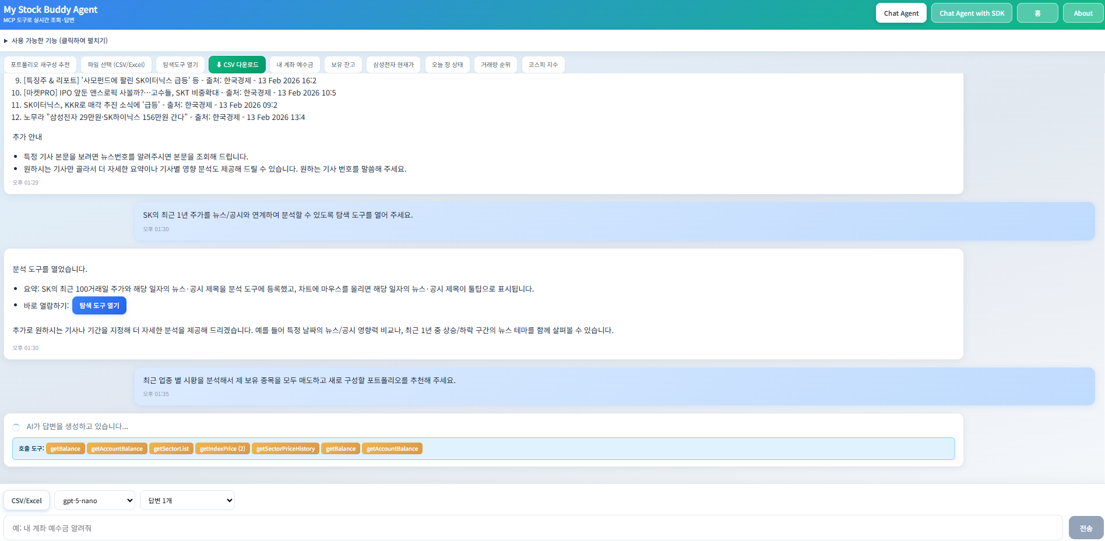Viewport: 1105px width, 541px height.
Task: Click the getSectorPriceHistory tool tag
Action: [285, 449]
